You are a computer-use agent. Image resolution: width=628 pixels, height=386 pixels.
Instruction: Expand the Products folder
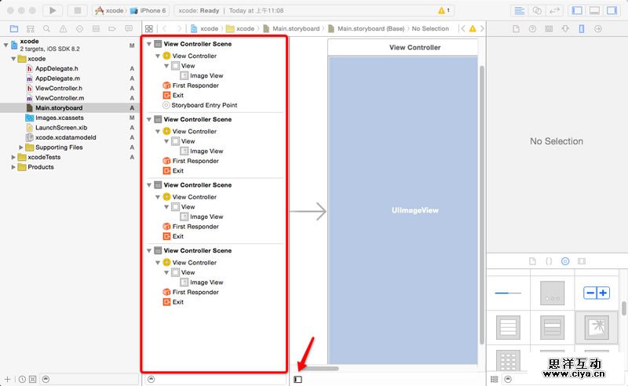pos(13,167)
